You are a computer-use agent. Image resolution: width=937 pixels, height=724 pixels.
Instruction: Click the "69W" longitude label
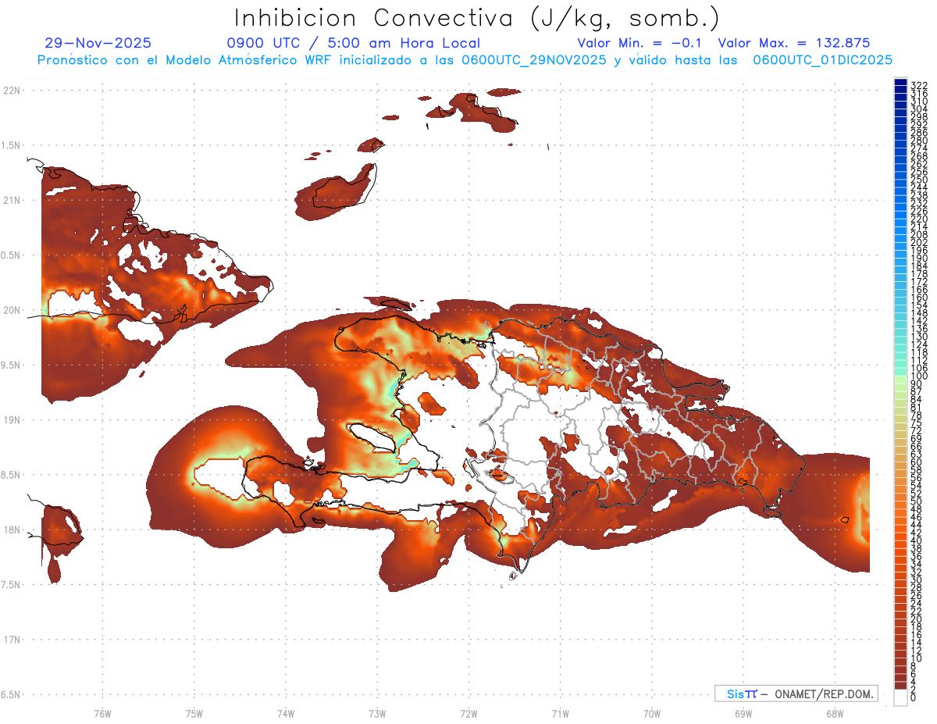pos(743,713)
